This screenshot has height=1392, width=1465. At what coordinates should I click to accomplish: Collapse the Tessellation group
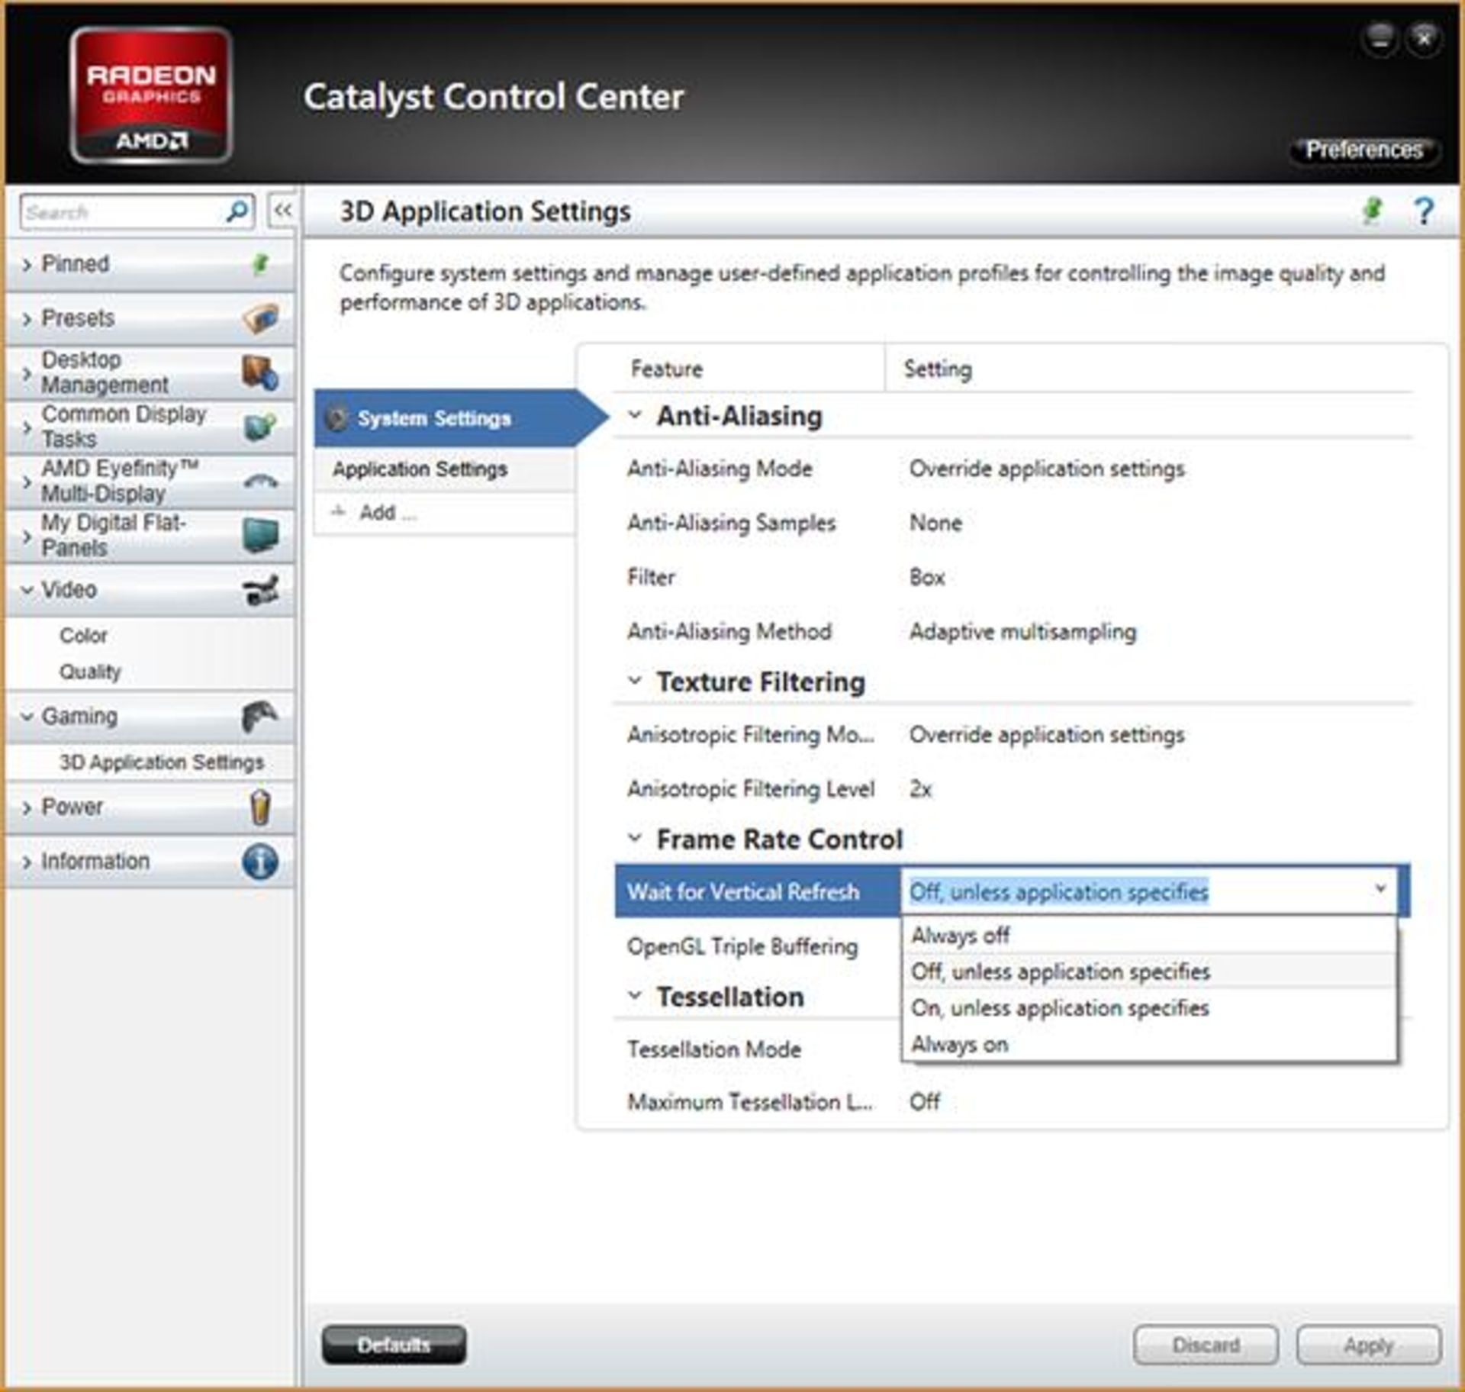[635, 996]
